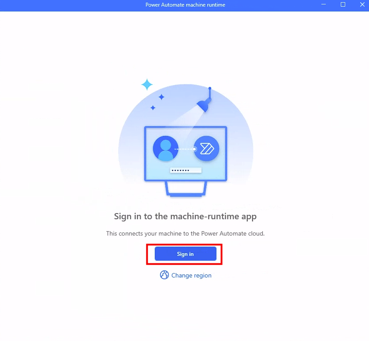Click the monitor stand in the illustration
This screenshot has height=341, width=369.
186,189
